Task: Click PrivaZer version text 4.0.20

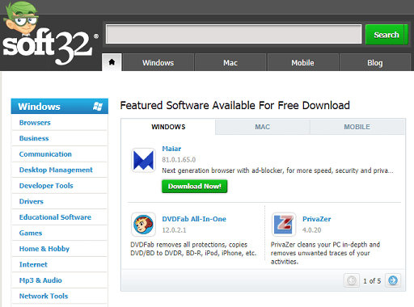Action: 311,230
